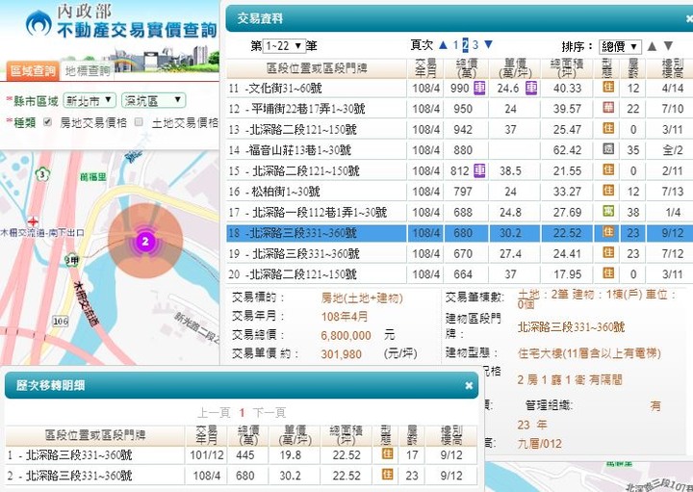Open the 新北市 county dropdown
This screenshot has height=492, width=693.
coord(90,101)
